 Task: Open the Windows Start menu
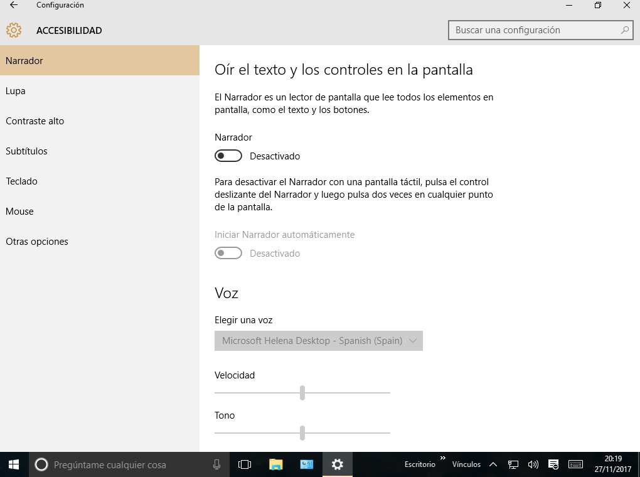(13, 464)
